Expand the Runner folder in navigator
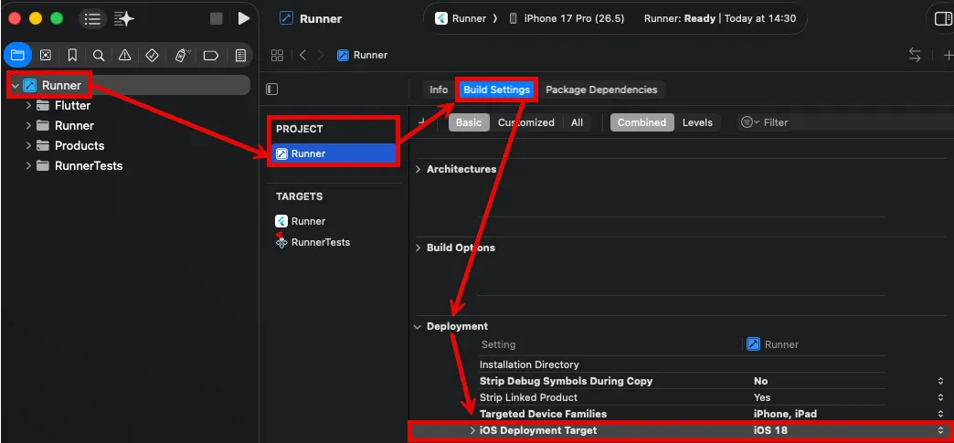 pos(28,125)
